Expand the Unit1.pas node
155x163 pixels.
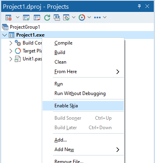[x=11, y=59]
